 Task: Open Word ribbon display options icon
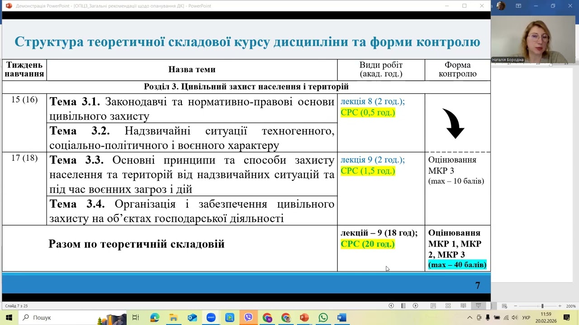518,6
